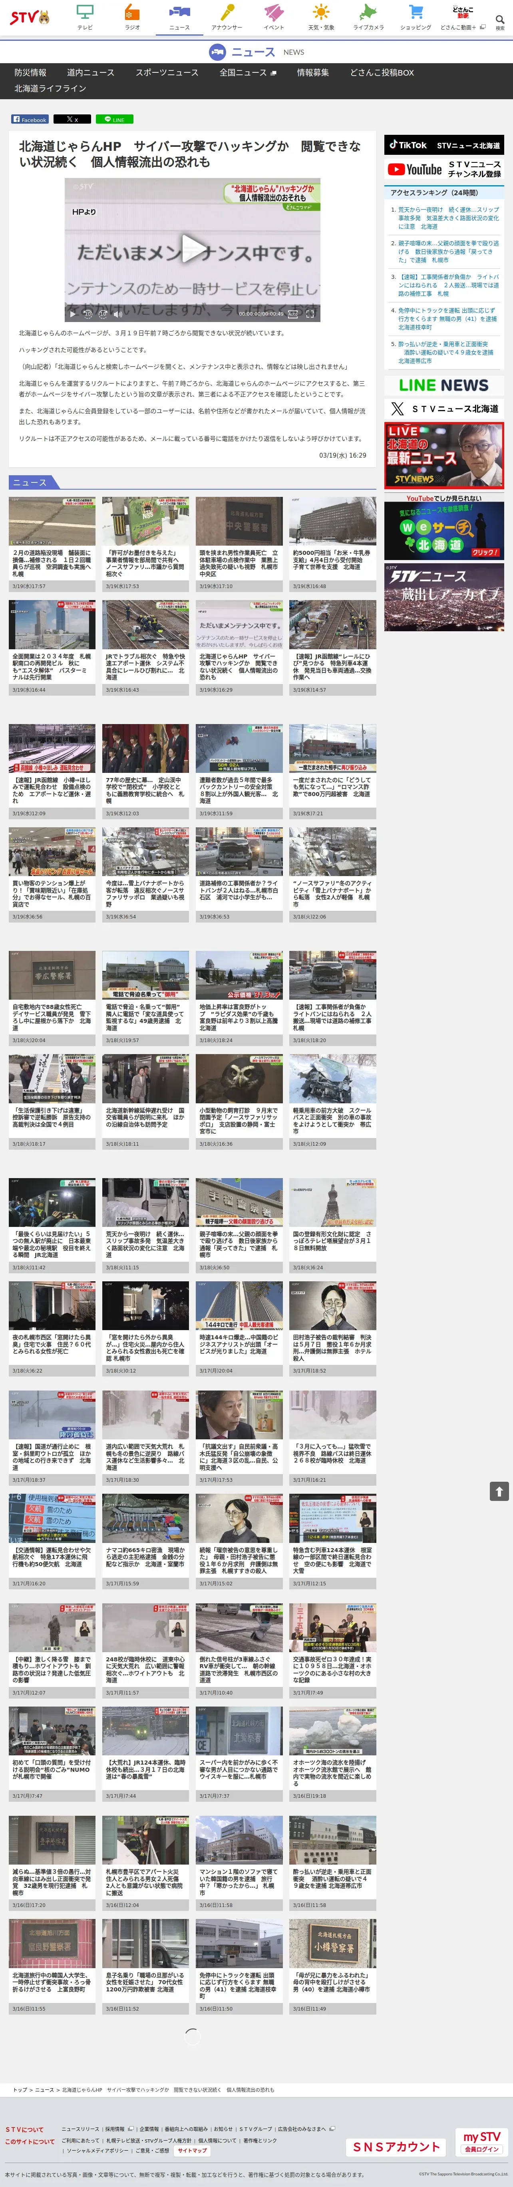Image resolution: width=513 pixels, height=2187 pixels.
Task: Open the LIVE 北海道の最新ニュース banner
Action: (x=443, y=455)
